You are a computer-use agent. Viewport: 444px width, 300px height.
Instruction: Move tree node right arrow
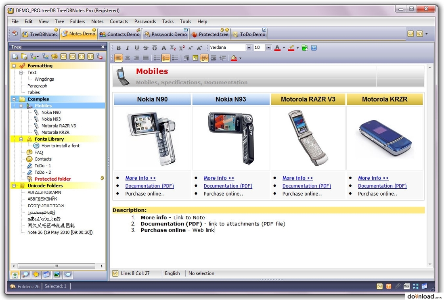click(73, 56)
